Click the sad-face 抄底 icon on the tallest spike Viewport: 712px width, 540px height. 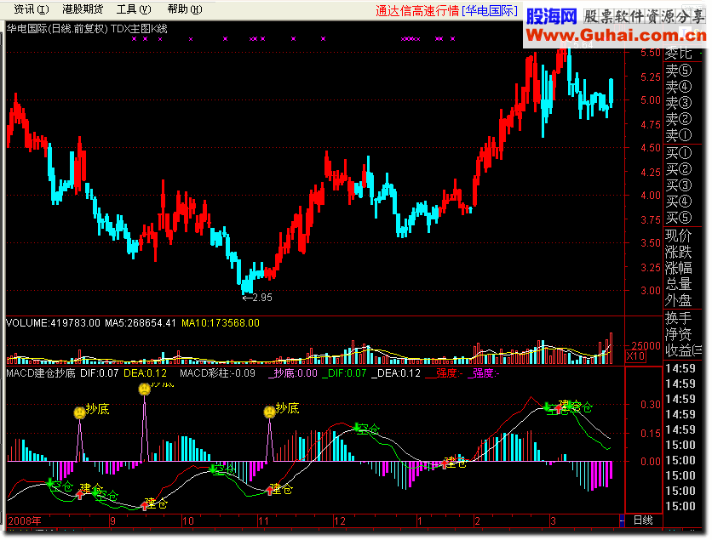(145, 389)
